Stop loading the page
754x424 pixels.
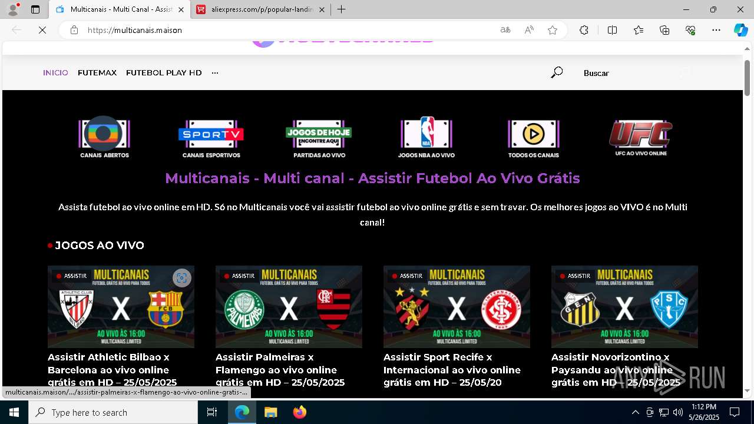coord(42,30)
